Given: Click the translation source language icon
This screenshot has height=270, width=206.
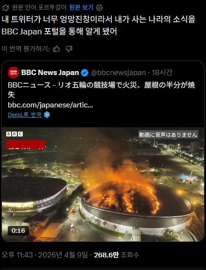Looking at the screenshot, I should 5,8.
